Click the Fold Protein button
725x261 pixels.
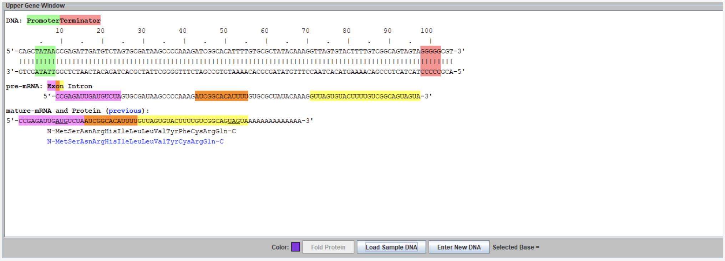tap(328, 247)
